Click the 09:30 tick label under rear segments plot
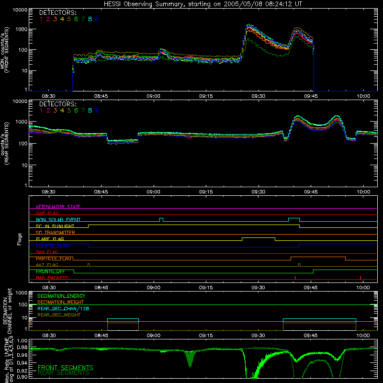The image size is (383, 383). pos(258,192)
